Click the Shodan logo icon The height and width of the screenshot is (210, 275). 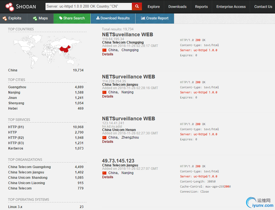point(10,7)
